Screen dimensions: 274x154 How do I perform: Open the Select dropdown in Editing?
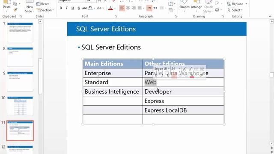pyautogui.click(x=235, y=10)
